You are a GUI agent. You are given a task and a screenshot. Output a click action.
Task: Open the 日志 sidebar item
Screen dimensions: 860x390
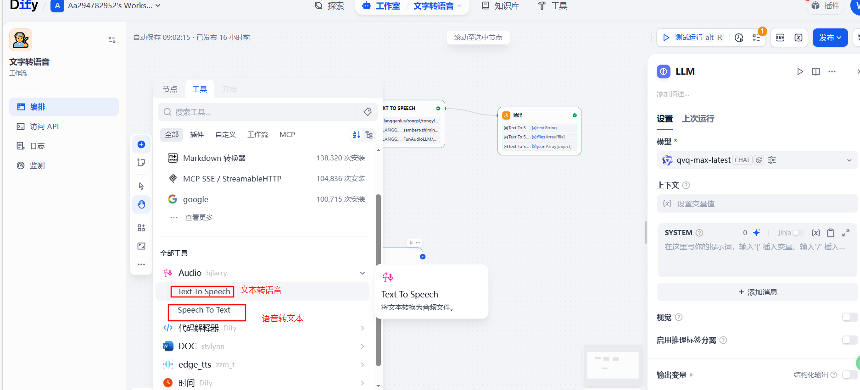[64, 146]
